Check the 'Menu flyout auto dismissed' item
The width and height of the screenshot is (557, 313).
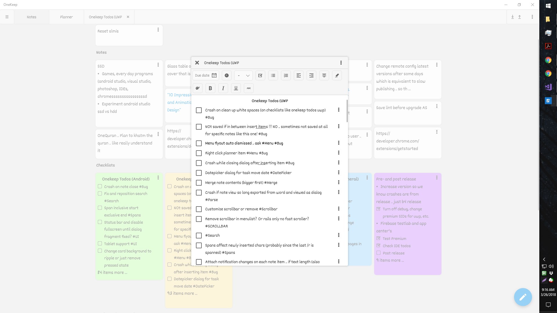pyautogui.click(x=199, y=143)
